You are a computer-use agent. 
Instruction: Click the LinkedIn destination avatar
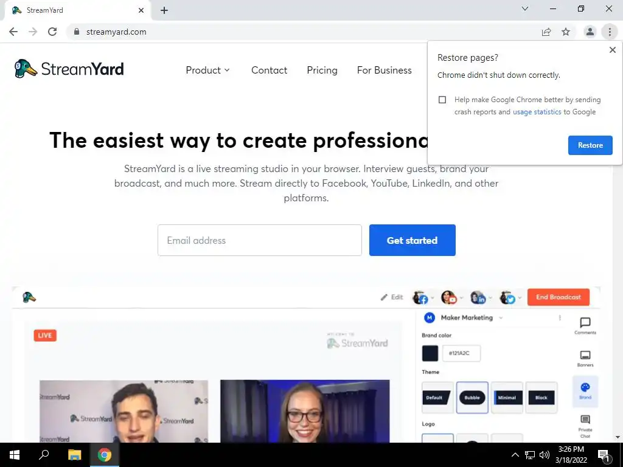(x=478, y=297)
